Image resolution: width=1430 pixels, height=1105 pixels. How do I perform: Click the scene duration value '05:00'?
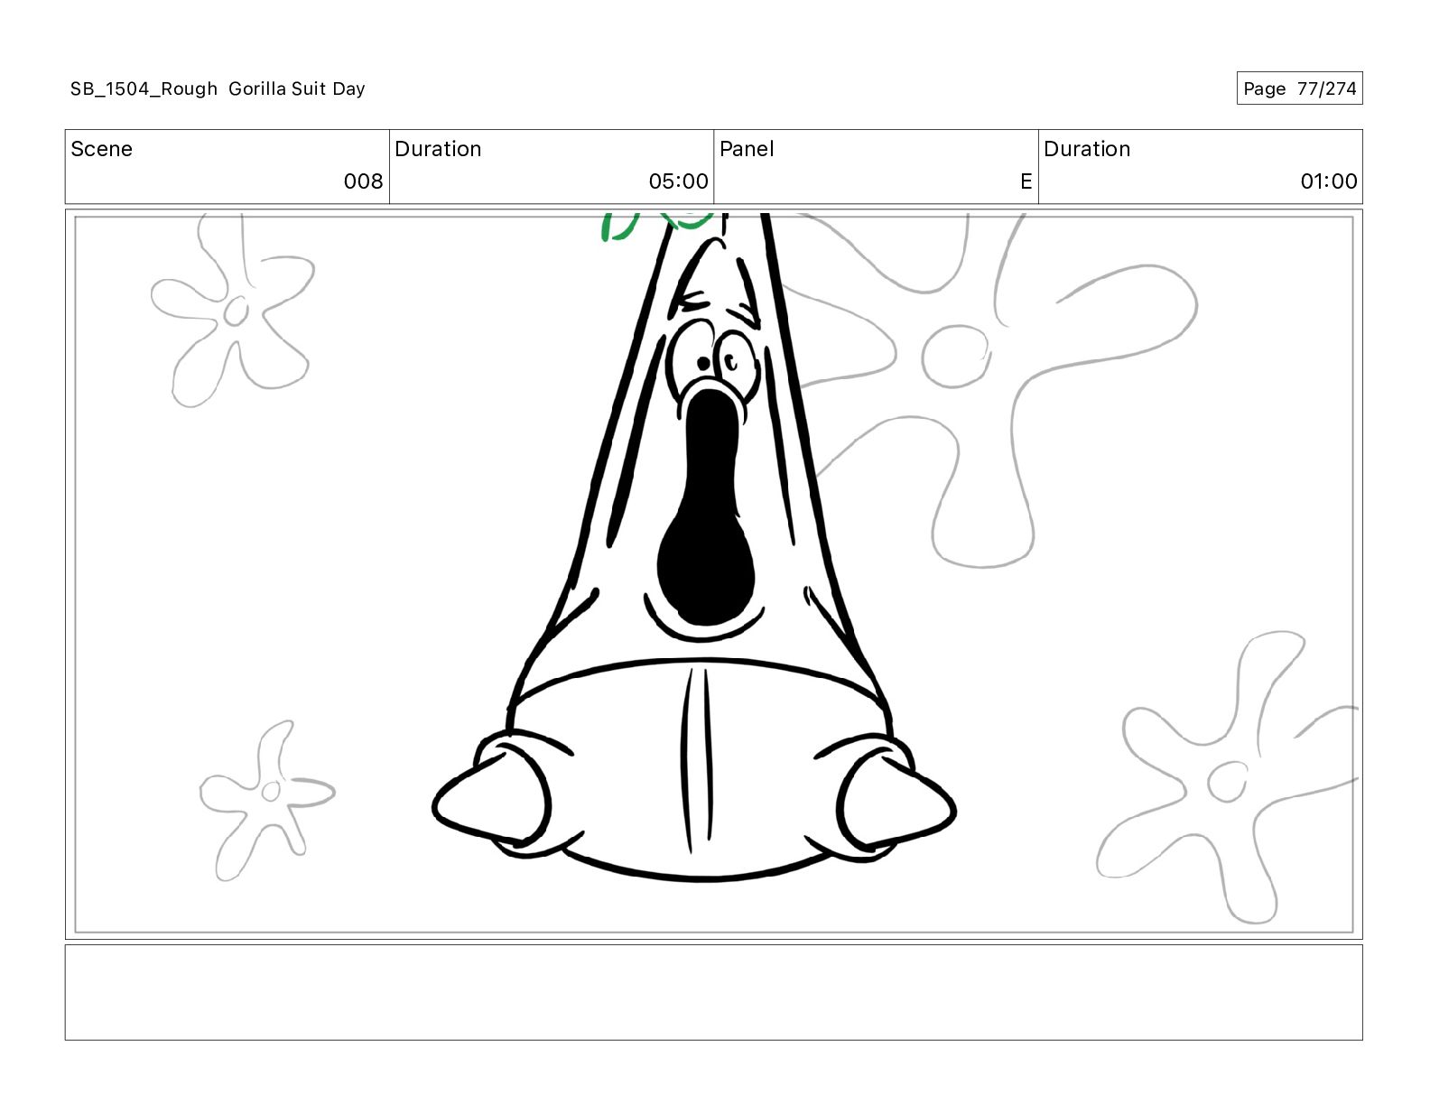pyautogui.click(x=678, y=181)
